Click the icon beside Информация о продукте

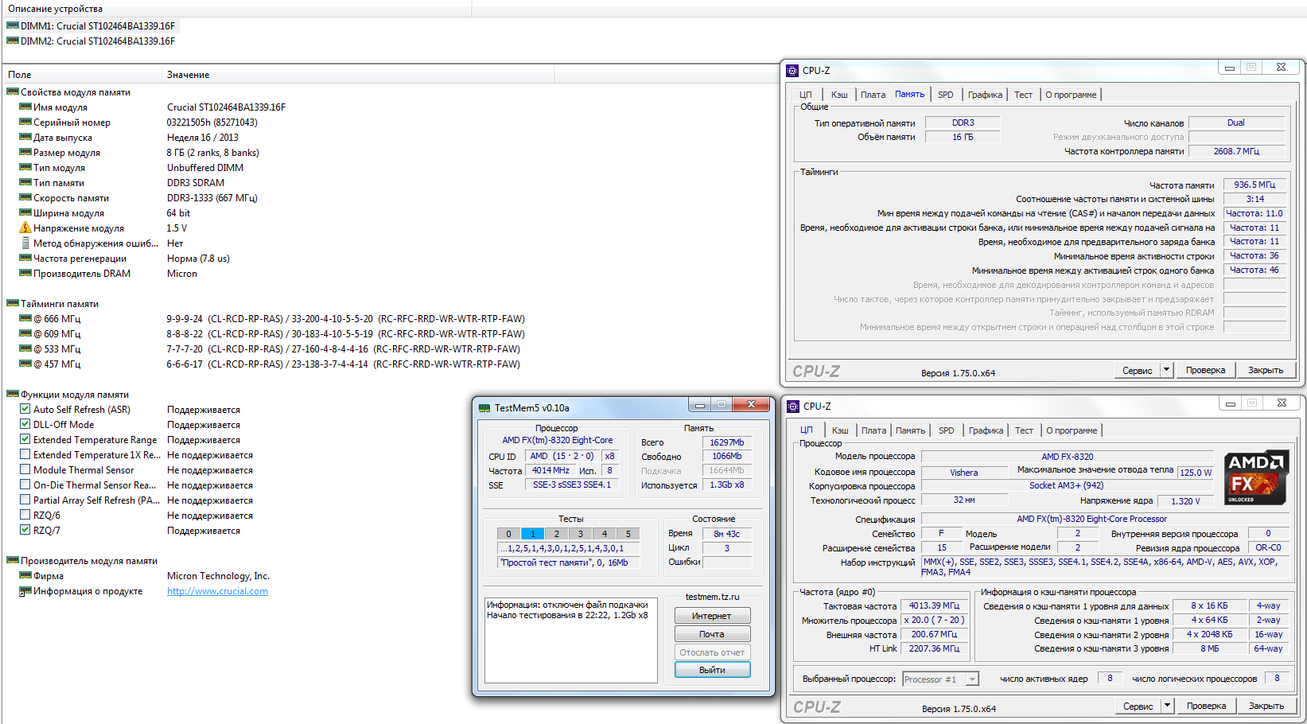(x=25, y=590)
